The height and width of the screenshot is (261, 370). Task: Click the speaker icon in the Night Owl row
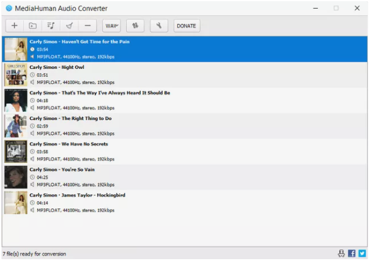point(32,82)
